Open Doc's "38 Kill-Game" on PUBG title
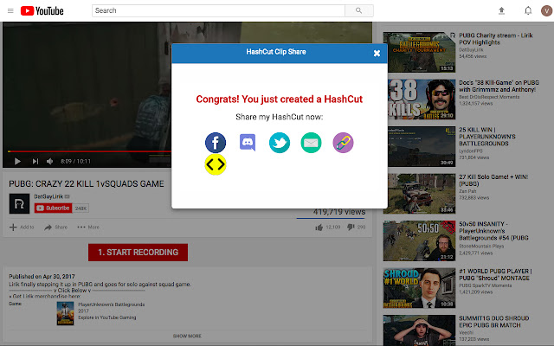 coord(499,86)
